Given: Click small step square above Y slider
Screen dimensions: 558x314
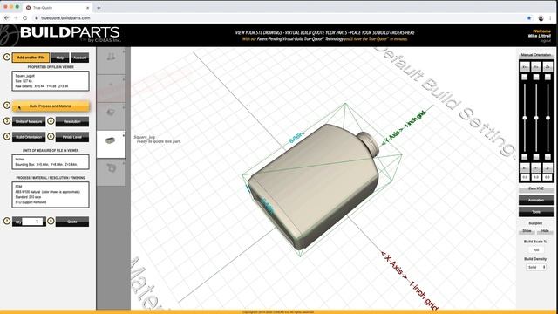Looking at the screenshot, I should tap(536, 77).
